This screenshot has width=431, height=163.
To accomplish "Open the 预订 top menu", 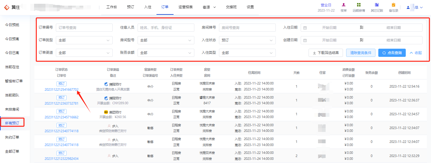I will (x=130, y=7).
